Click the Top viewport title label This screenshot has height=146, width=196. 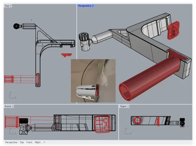[7, 6]
